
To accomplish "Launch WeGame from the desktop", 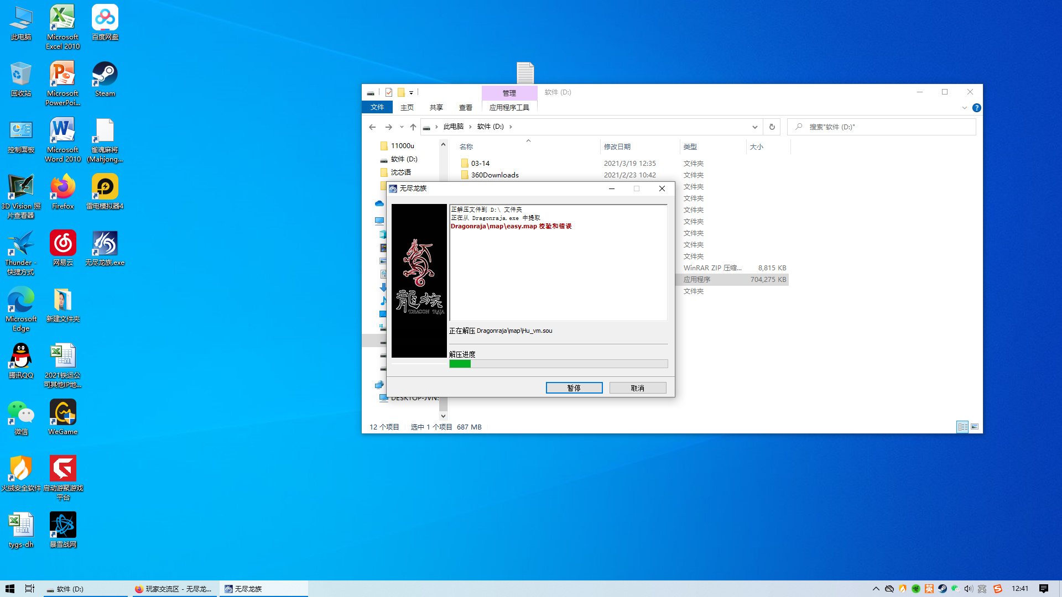I will click(x=63, y=417).
